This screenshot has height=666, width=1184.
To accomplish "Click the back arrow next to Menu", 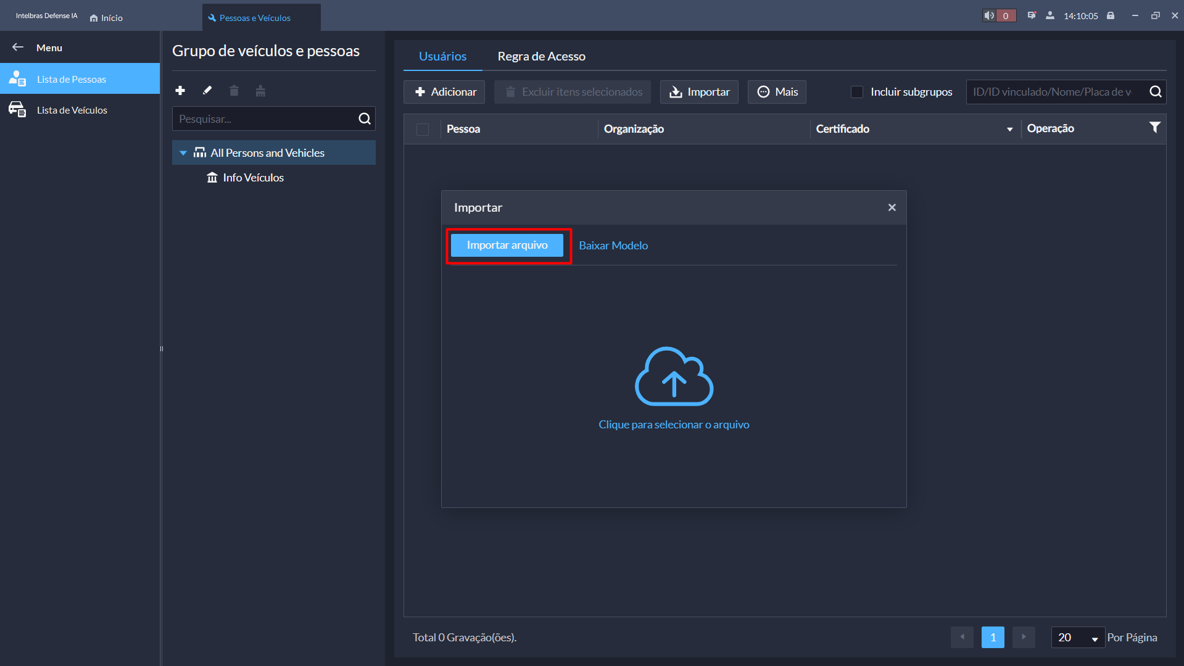I will [x=18, y=48].
